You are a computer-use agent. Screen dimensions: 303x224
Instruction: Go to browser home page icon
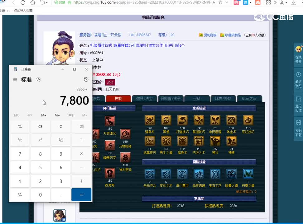click(x=33, y=2)
